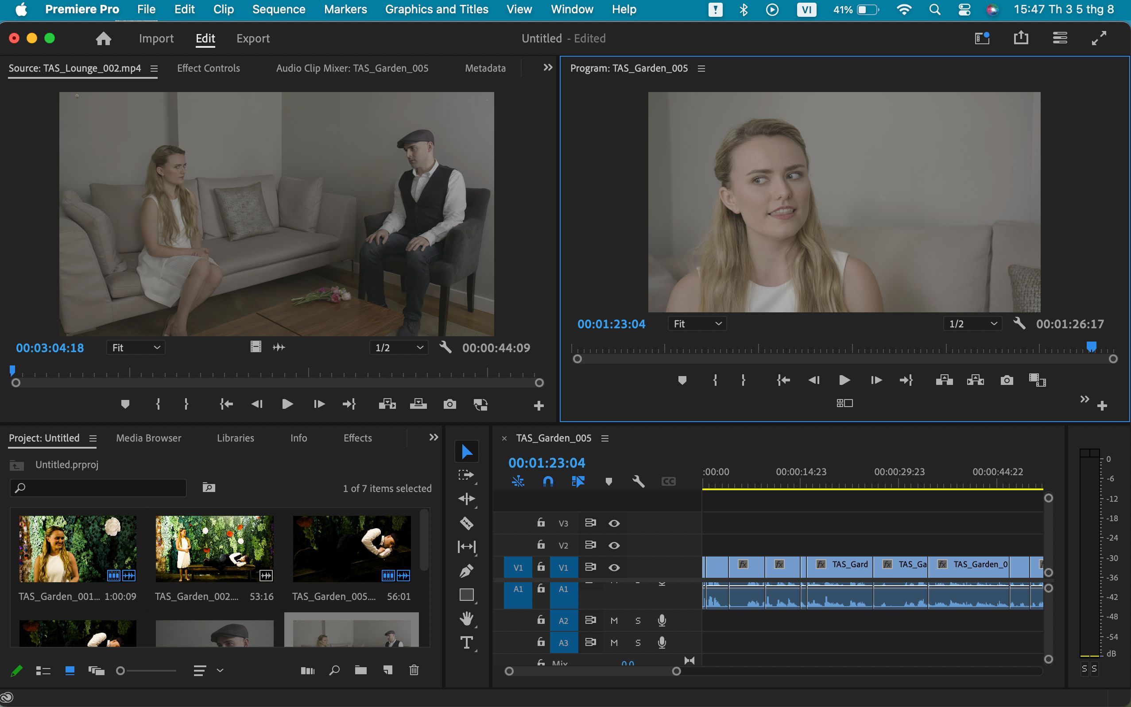Toggle V1 track output eye
The width and height of the screenshot is (1131, 707).
point(614,567)
